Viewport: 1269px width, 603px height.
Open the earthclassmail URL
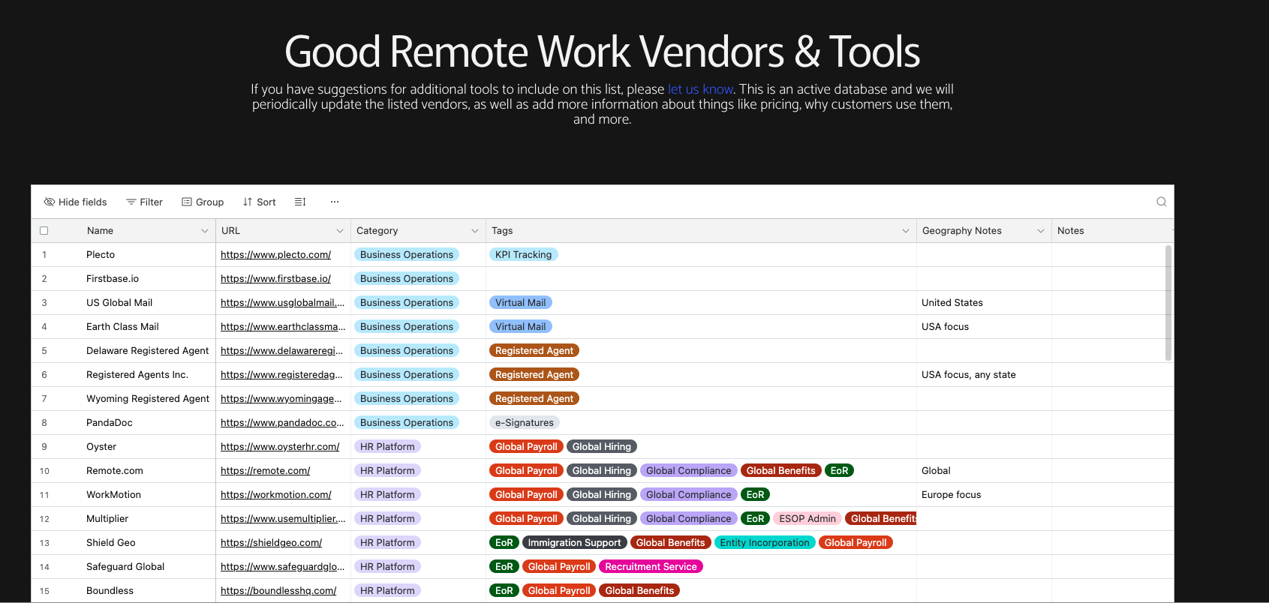click(x=283, y=327)
